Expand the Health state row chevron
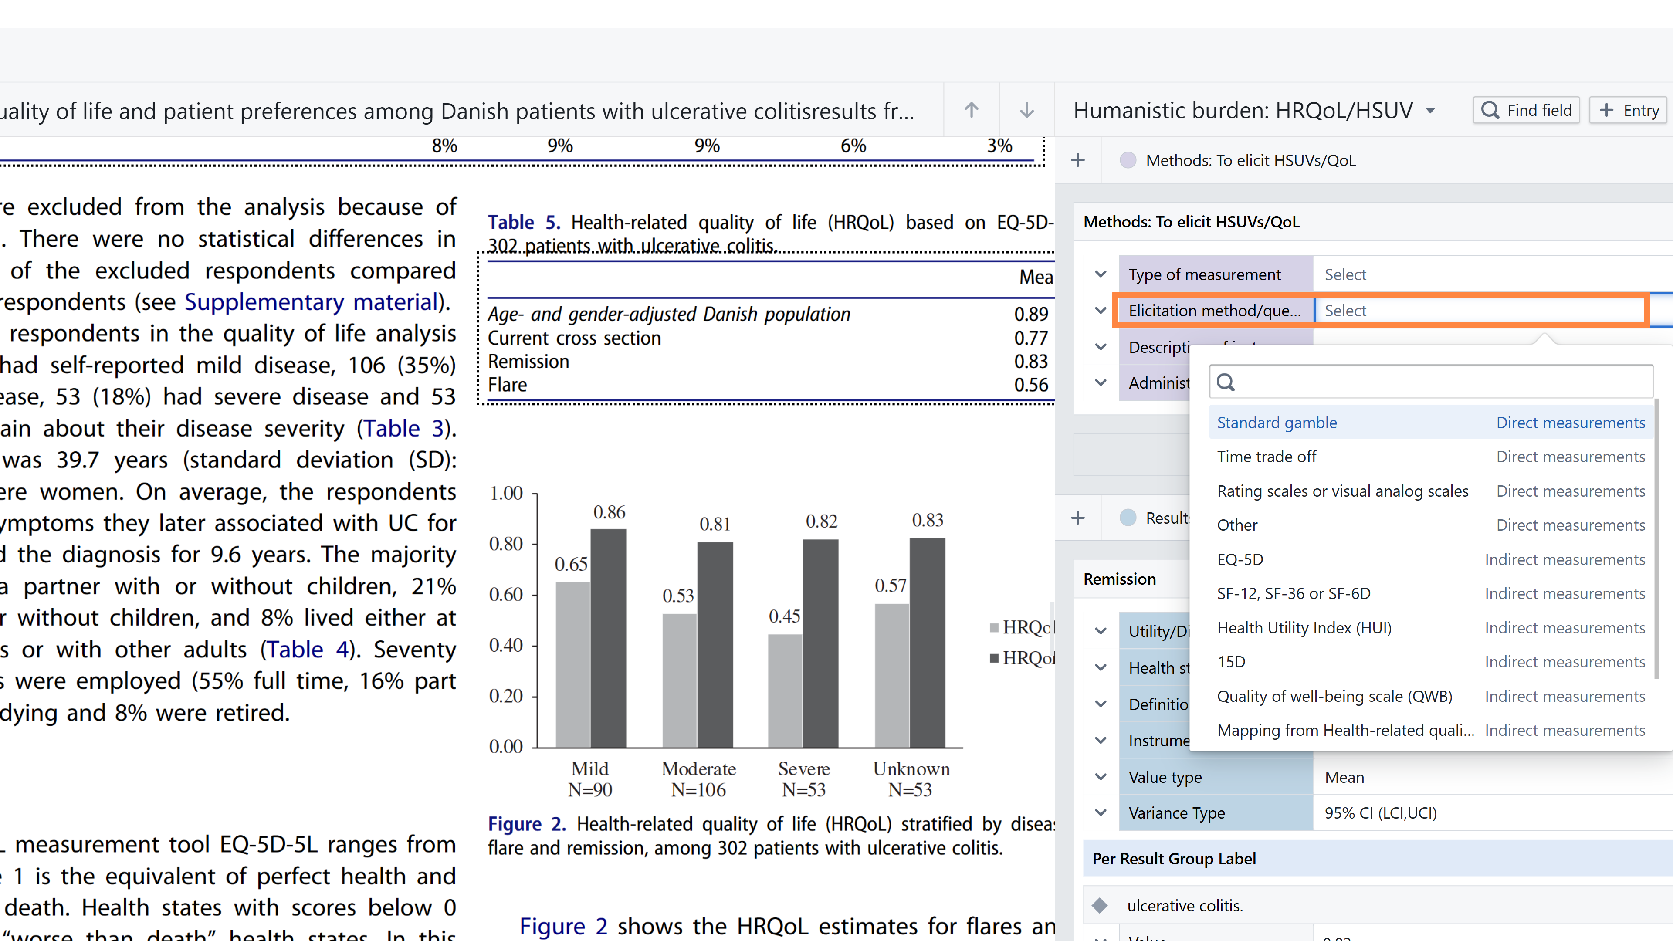1673x941 pixels. tap(1101, 667)
